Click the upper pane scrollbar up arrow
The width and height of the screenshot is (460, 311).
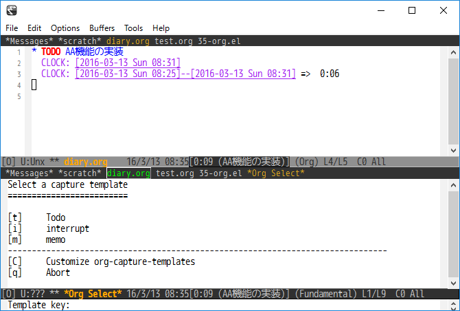pos(454,52)
